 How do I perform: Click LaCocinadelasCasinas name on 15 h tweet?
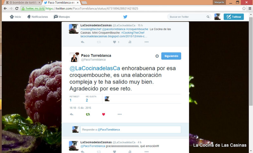96,25
